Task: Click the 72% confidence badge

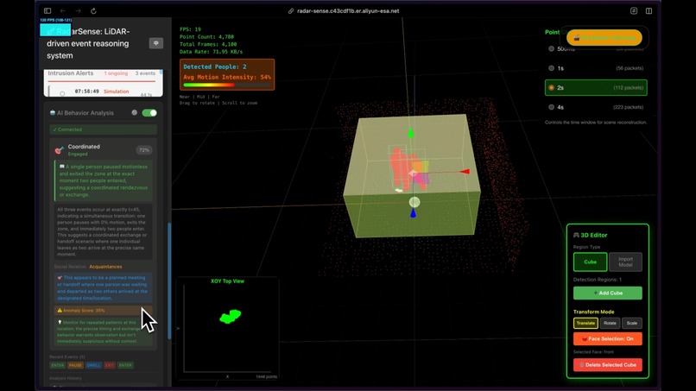Action: (x=144, y=150)
